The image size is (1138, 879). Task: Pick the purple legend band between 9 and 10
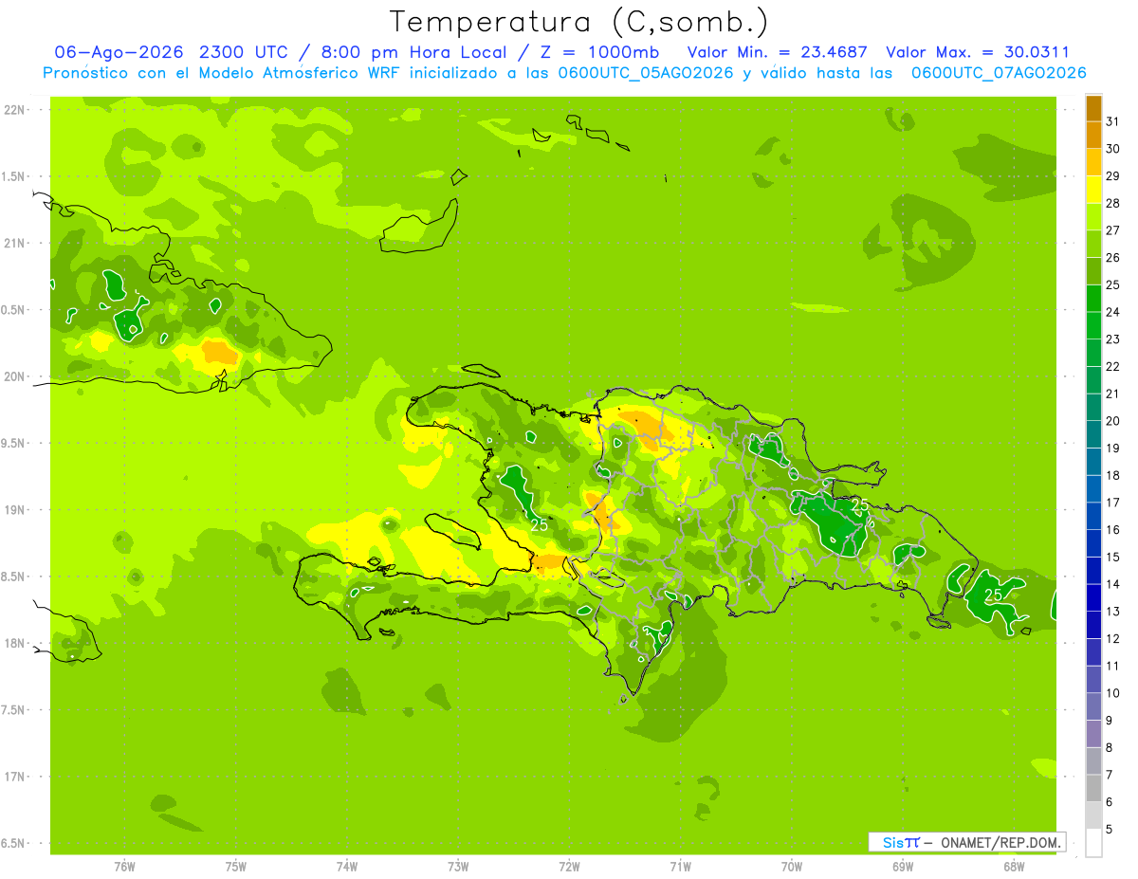pyautogui.click(x=1093, y=706)
